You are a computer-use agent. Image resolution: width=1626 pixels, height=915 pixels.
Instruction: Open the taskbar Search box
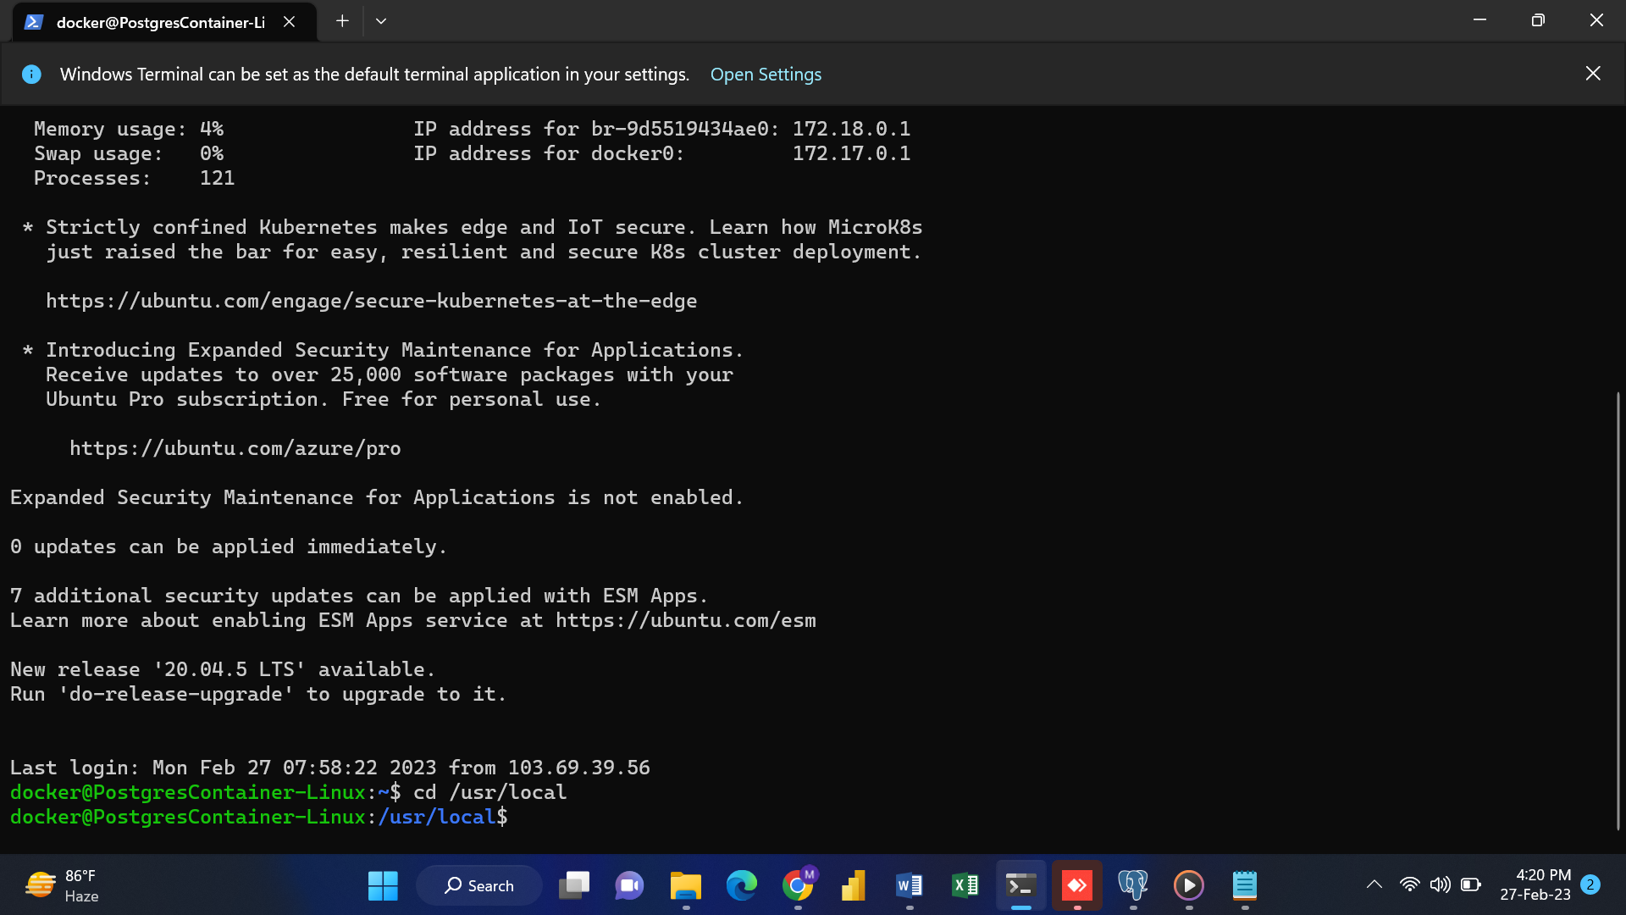coord(479,885)
